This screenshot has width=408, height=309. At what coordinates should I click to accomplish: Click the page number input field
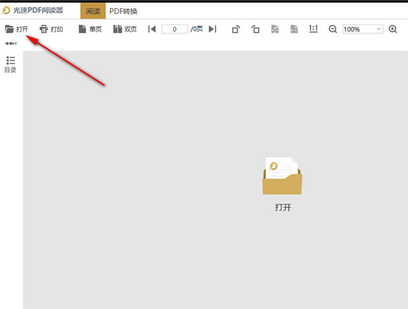click(175, 29)
